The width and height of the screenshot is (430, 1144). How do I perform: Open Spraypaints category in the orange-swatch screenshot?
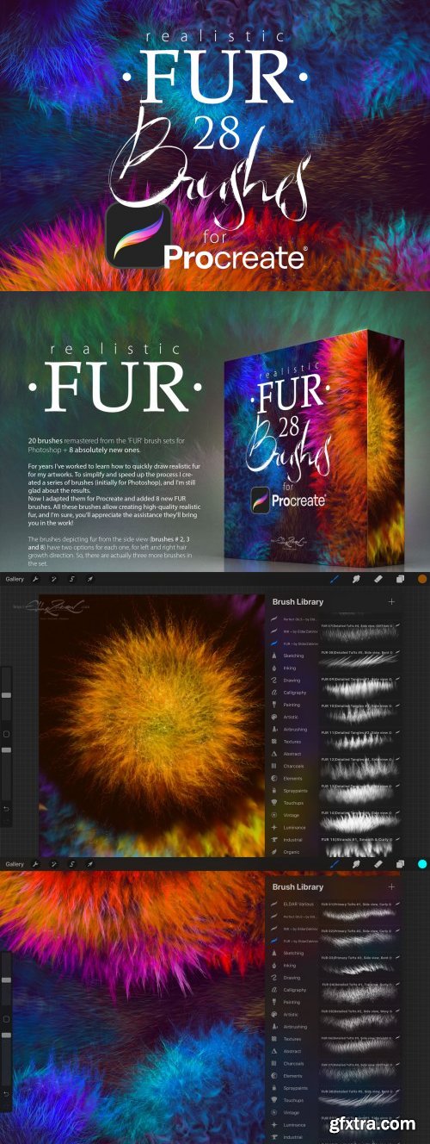pyautogui.click(x=288, y=790)
